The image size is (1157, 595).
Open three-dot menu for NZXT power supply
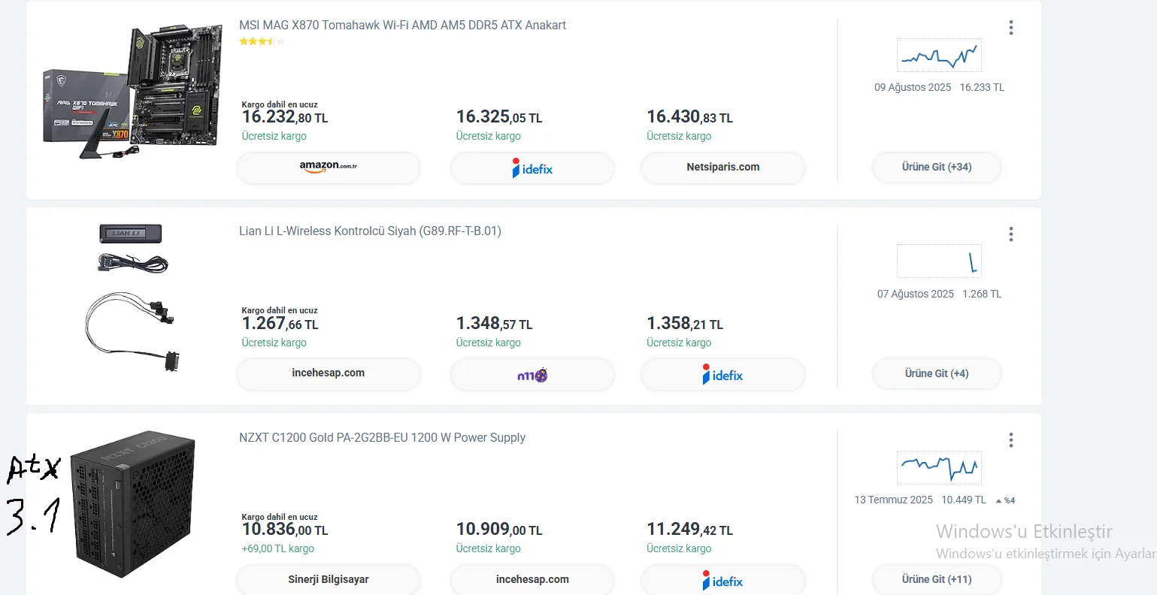tap(1010, 440)
